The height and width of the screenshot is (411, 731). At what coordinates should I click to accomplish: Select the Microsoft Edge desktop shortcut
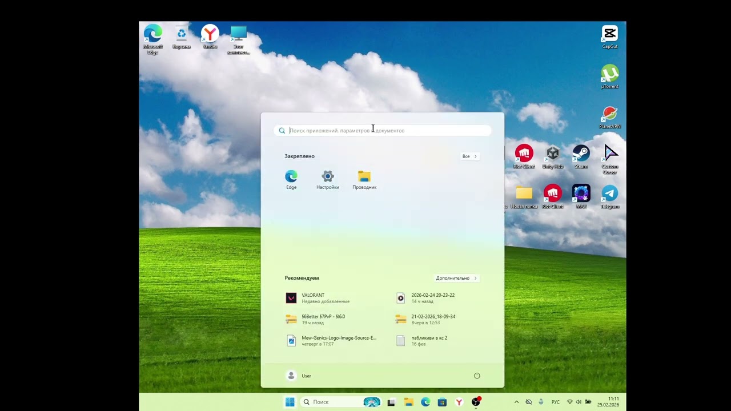(x=153, y=39)
